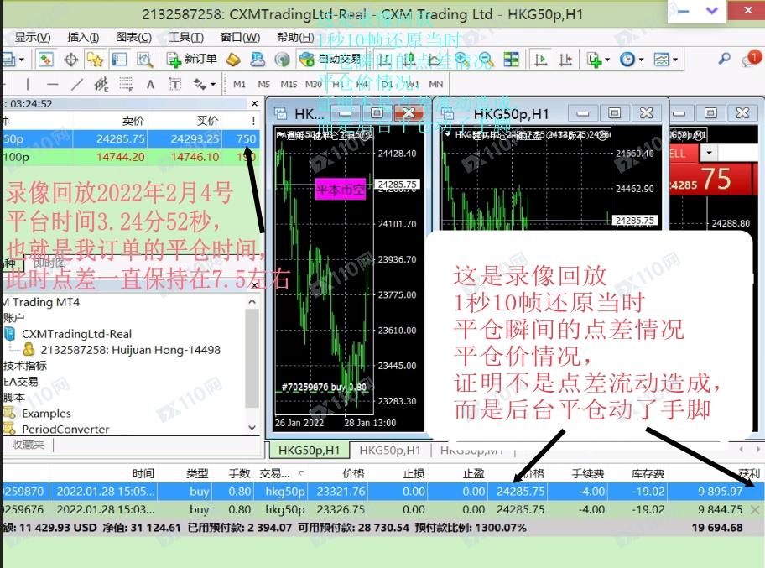Click the Navigator vertical scrollbar thumb
Image resolution: width=765 pixels, height=568 pixels.
point(252,357)
